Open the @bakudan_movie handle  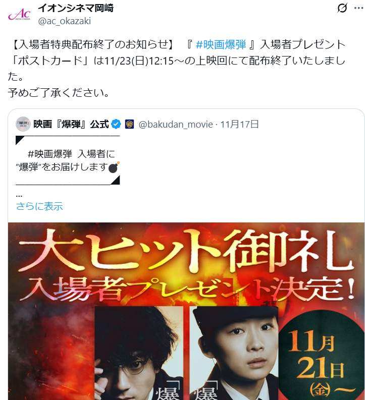[x=176, y=125]
